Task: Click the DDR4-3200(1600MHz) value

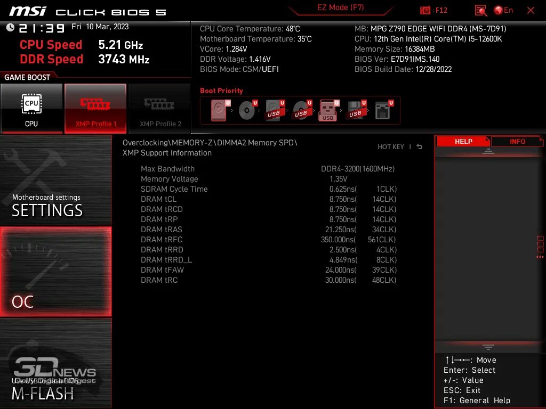Action: pos(358,169)
